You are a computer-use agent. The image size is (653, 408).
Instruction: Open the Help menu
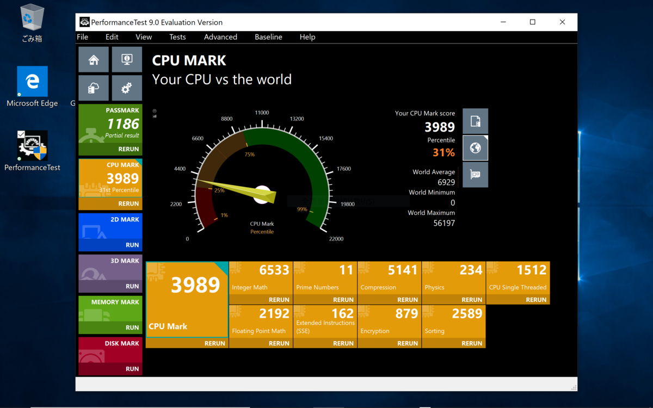click(x=307, y=37)
